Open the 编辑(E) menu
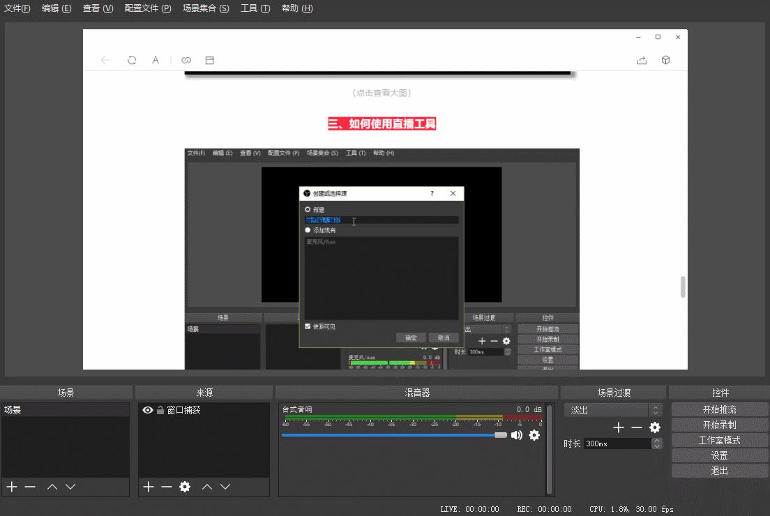 [x=56, y=8]
